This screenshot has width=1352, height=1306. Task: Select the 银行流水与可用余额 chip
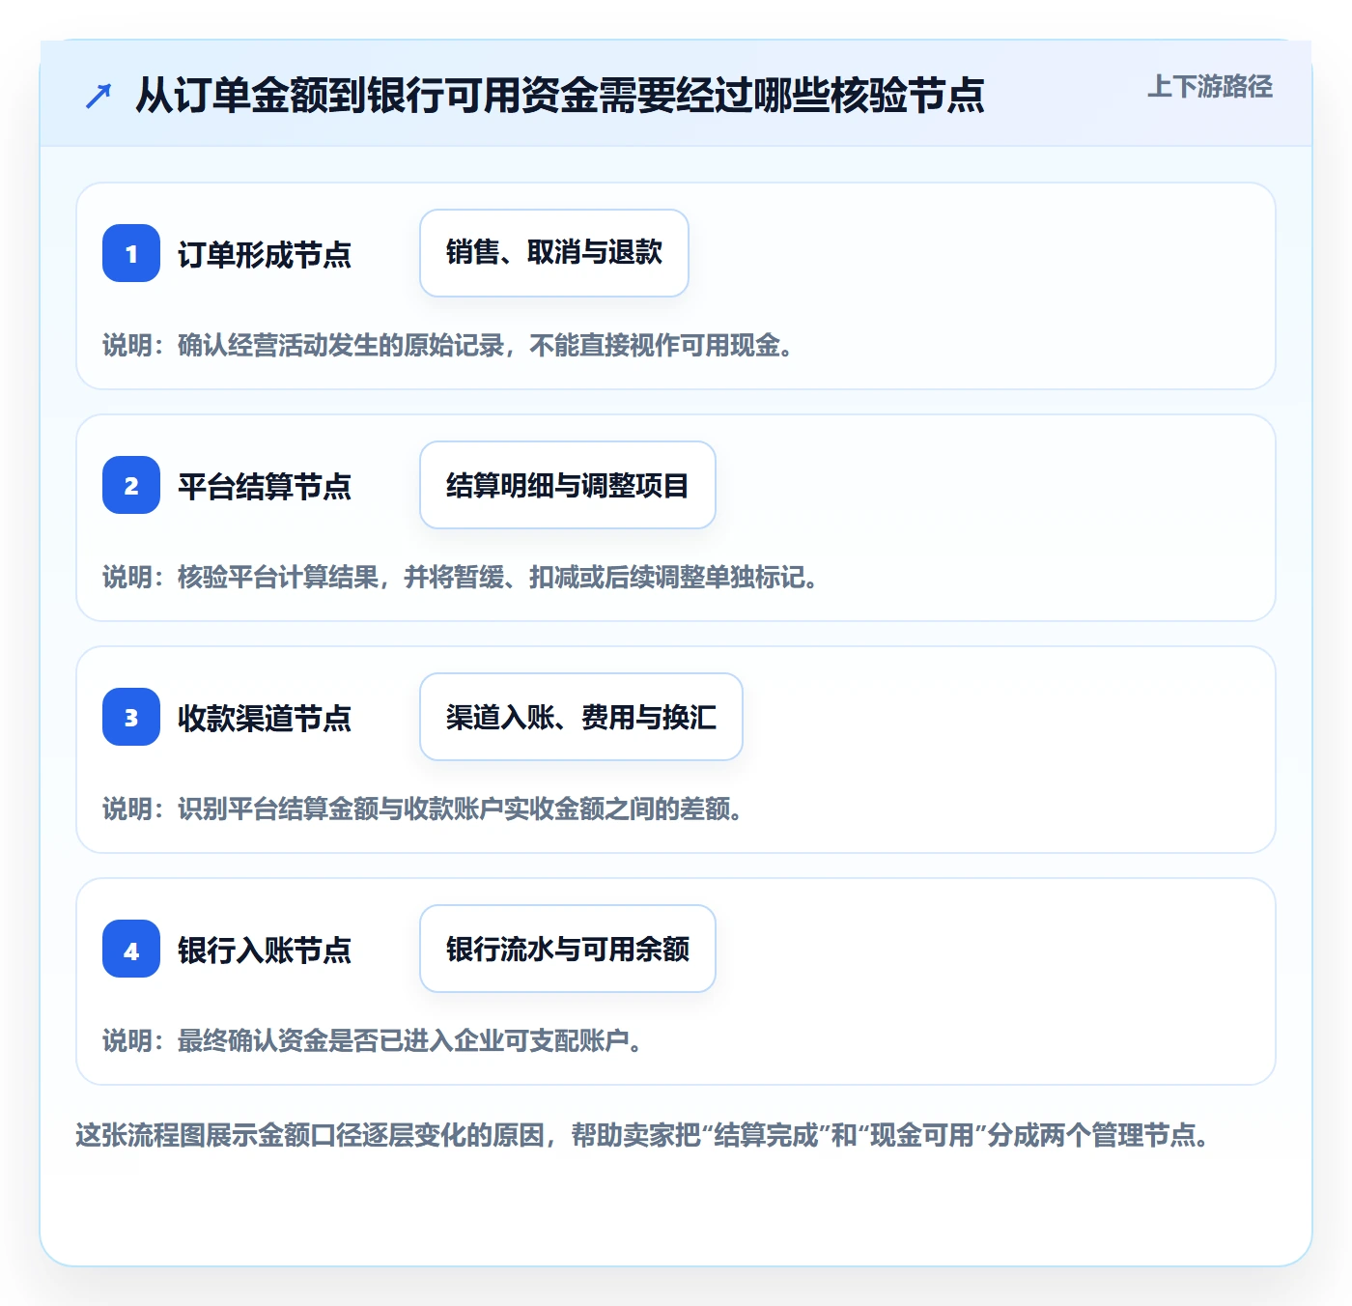point(568,949)
